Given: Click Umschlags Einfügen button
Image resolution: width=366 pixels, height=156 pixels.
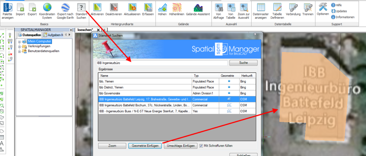Looking at the screenshot, I should (x=181, y=146).
